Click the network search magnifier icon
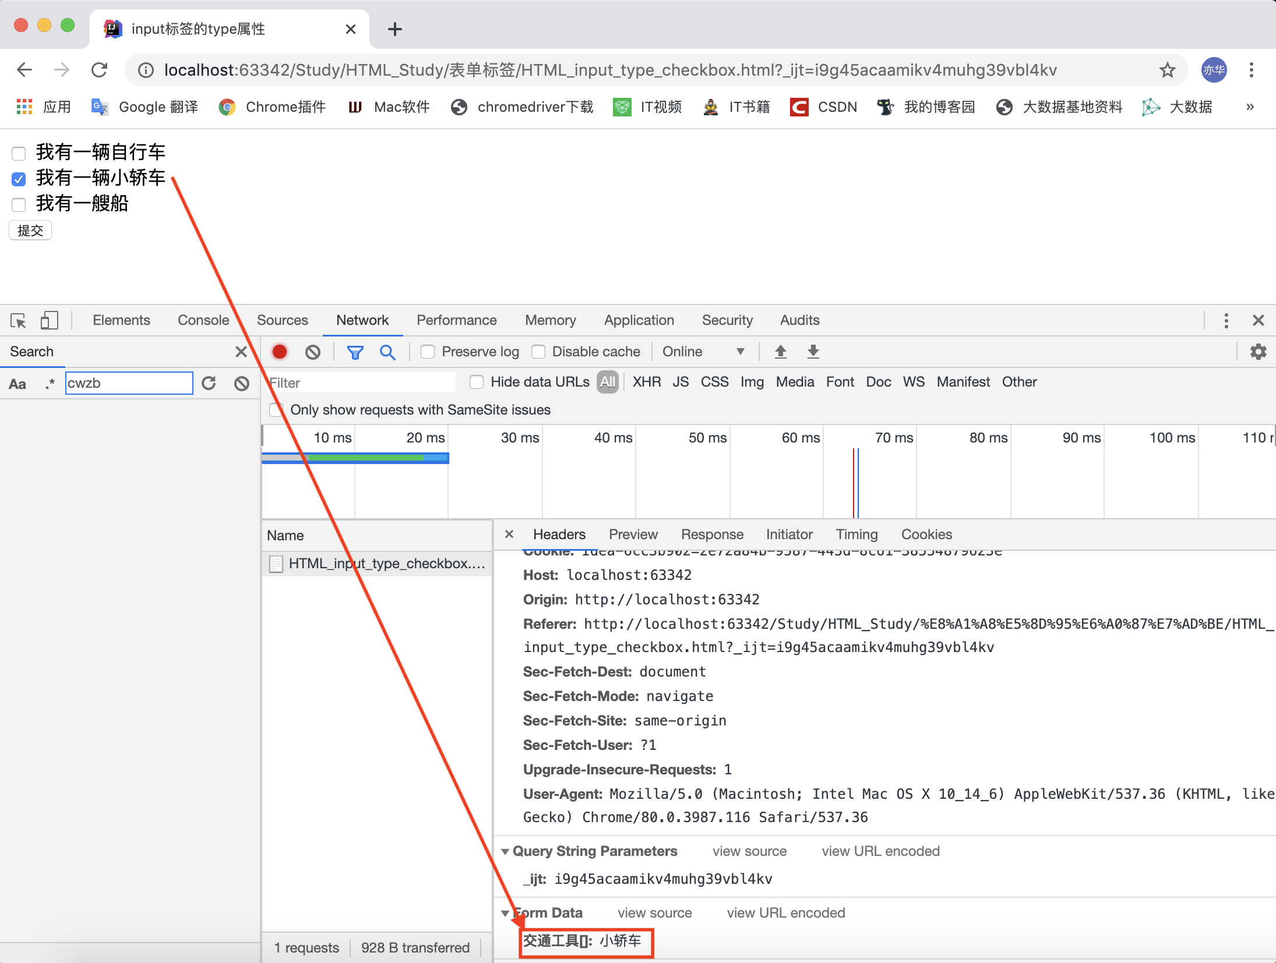The height and width of the screenshot is (963, 1276). pyautogui.click(x=387, y=352)
